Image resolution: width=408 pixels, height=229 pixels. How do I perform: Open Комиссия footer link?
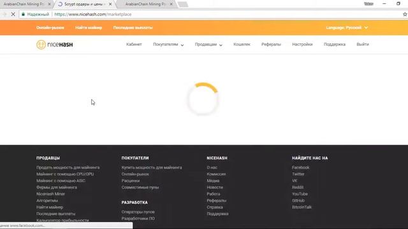[216, 174]
